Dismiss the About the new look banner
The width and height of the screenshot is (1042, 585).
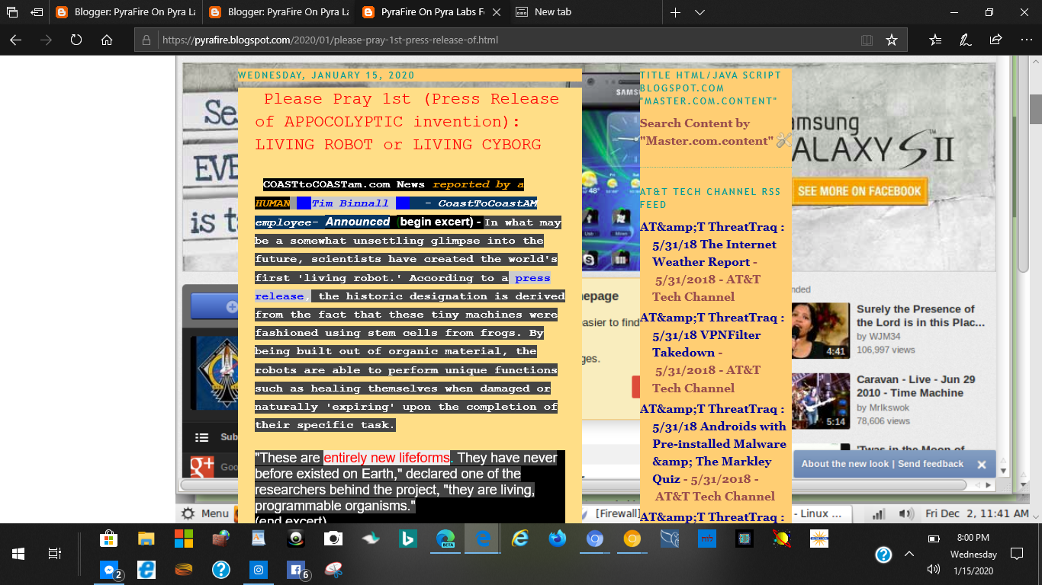[982, 464]
